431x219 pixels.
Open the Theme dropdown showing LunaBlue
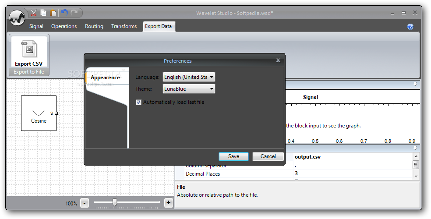(x=189, y=89)
